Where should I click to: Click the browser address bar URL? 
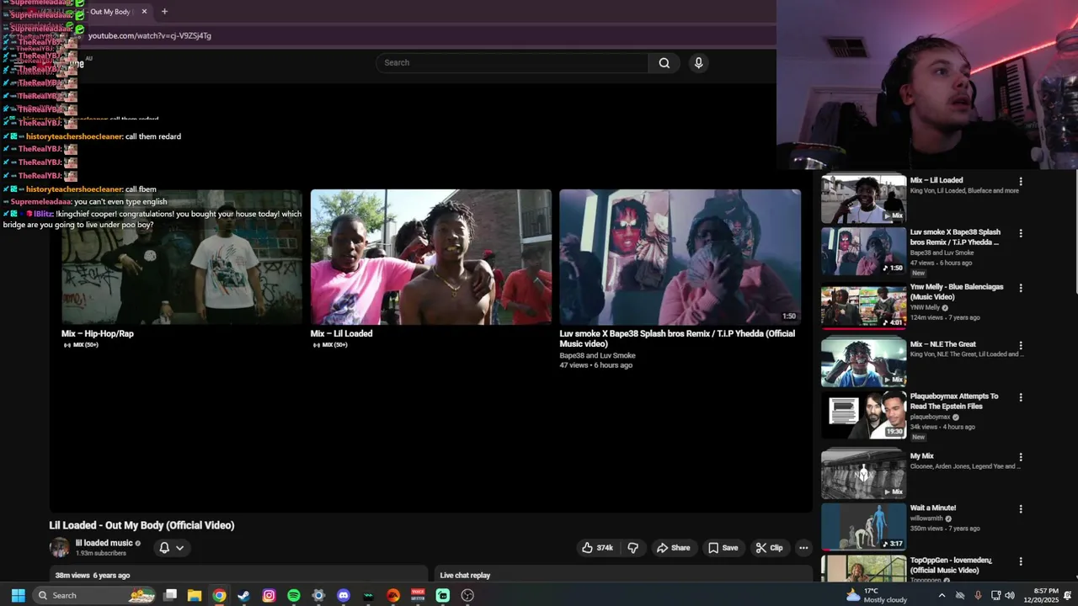point(150,35)
